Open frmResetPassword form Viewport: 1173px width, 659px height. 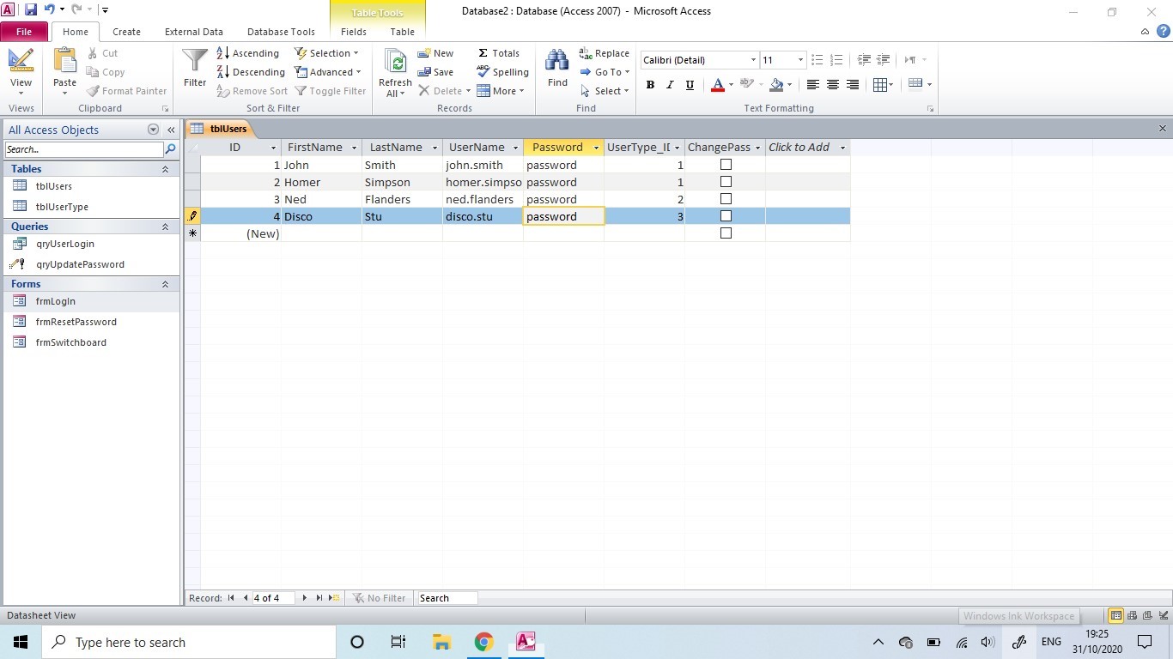76,322
